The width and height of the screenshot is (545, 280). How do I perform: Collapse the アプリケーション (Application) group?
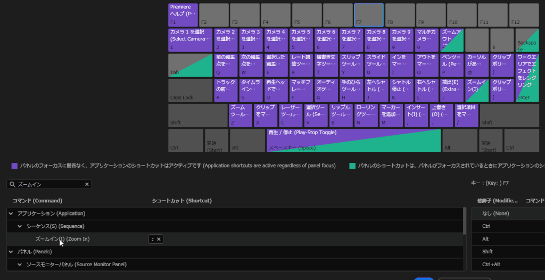click(11, 213)
